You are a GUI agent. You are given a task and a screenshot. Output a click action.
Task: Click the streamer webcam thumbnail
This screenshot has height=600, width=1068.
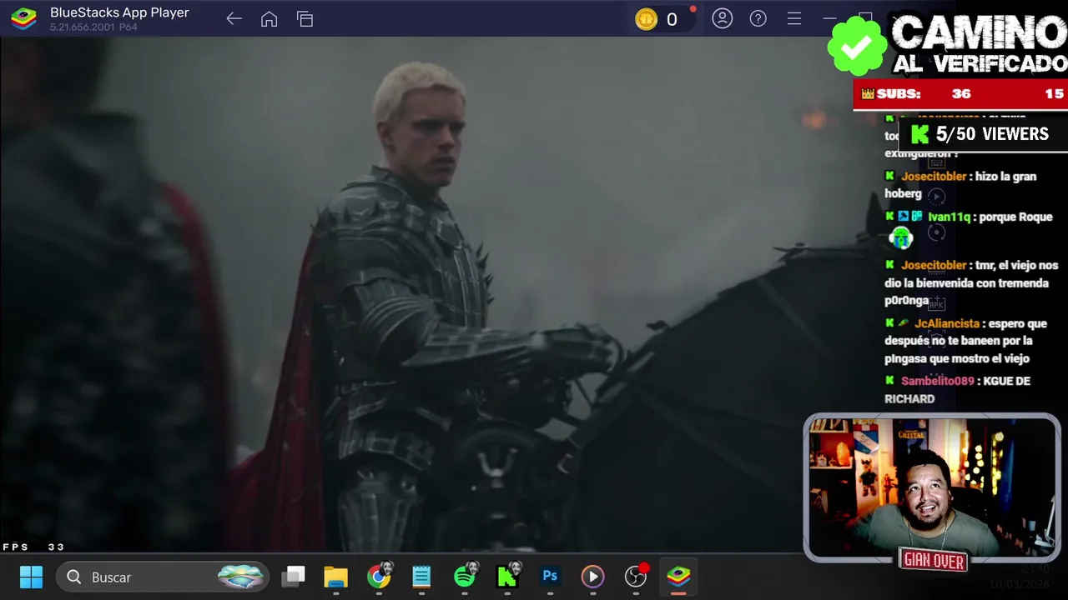click(x=931, y=487)
